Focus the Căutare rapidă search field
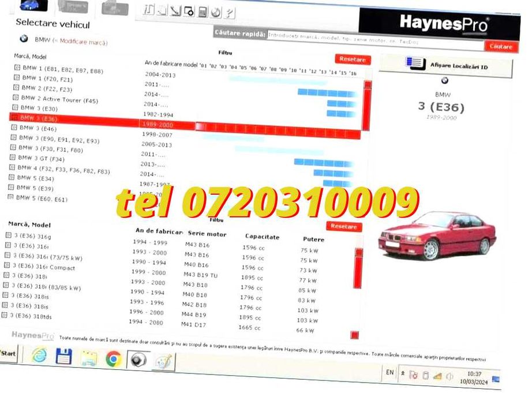The width and height of the screenshot is (532, 404). tap(376, 39)
